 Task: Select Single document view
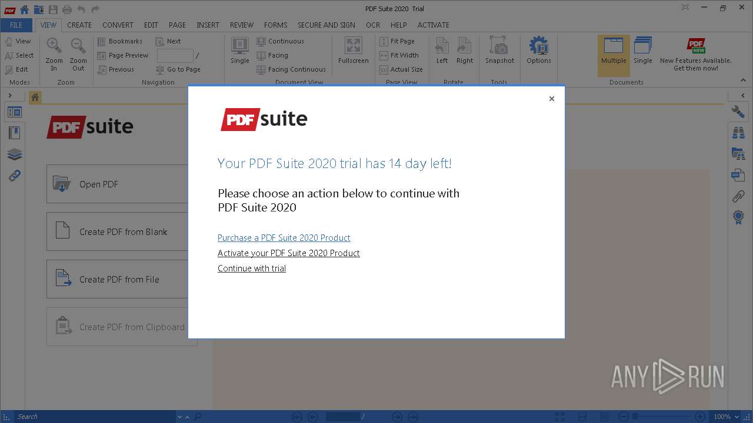[x=240, y=51]
